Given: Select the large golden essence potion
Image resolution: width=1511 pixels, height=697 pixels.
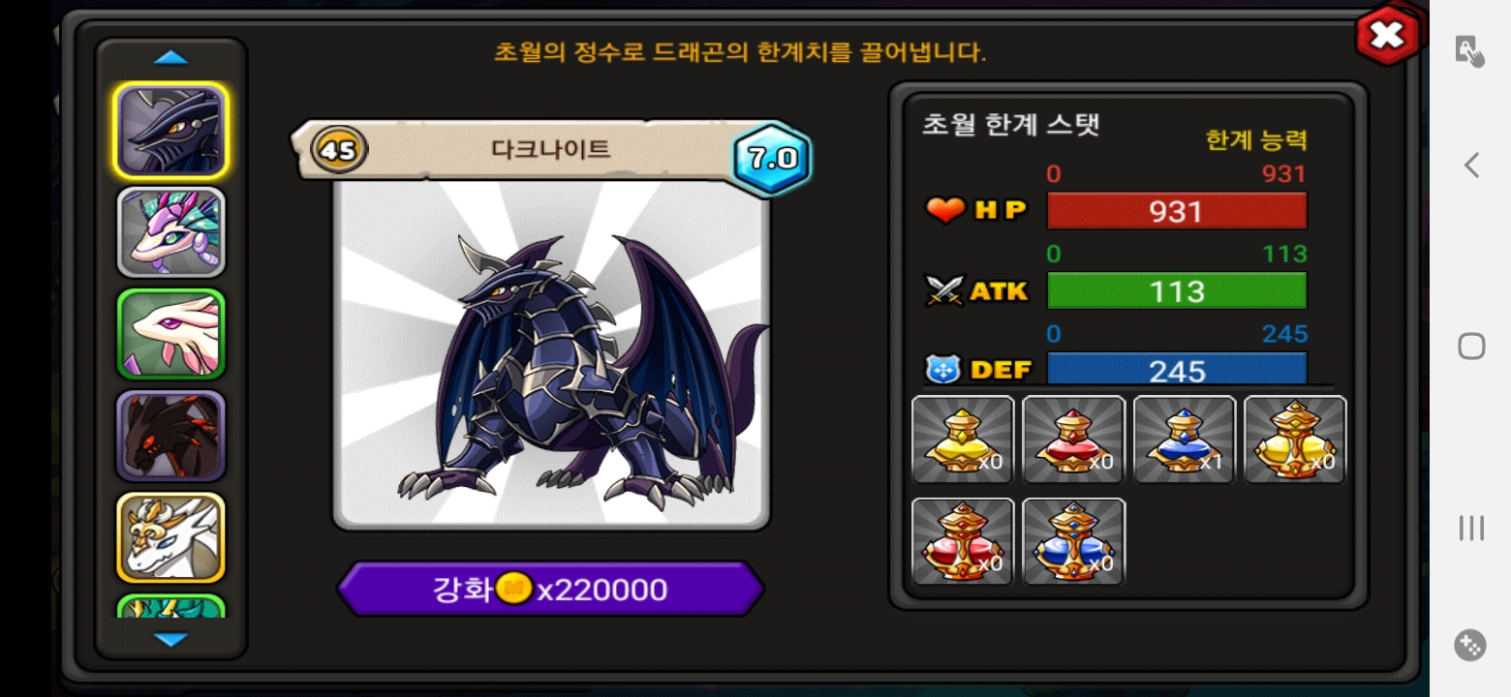Looking at the screenshot, I should pos(1295,439).
